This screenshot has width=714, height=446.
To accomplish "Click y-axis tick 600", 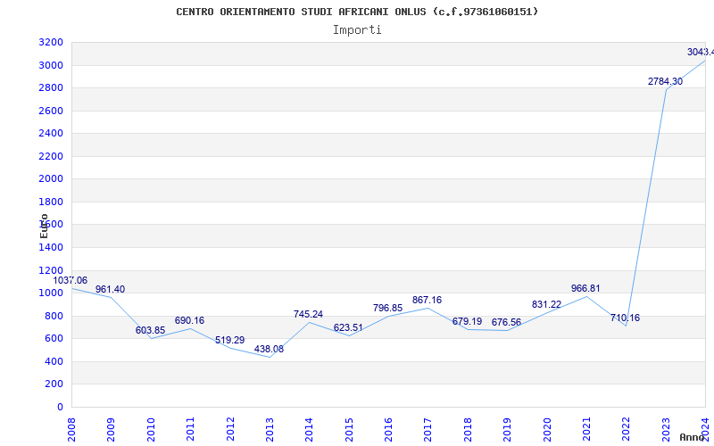I will [x=54, y=339].
